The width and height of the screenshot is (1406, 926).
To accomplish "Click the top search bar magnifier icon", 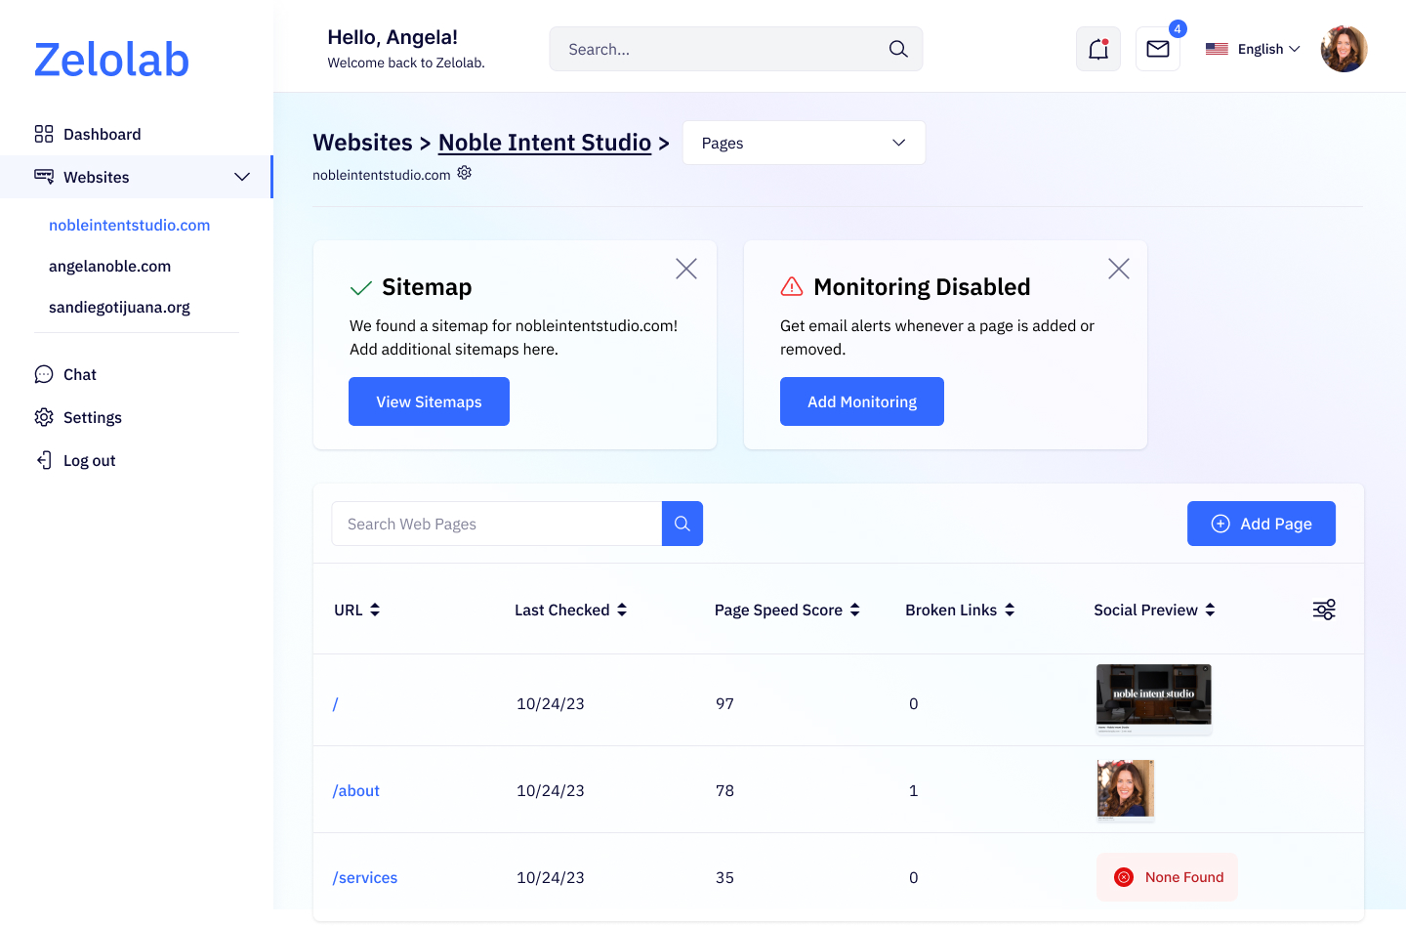I will pyautogui.click(x=897, y=49).
